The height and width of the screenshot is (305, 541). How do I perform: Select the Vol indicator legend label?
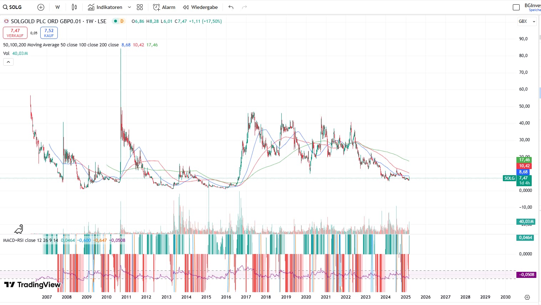(x=6, y=54)
